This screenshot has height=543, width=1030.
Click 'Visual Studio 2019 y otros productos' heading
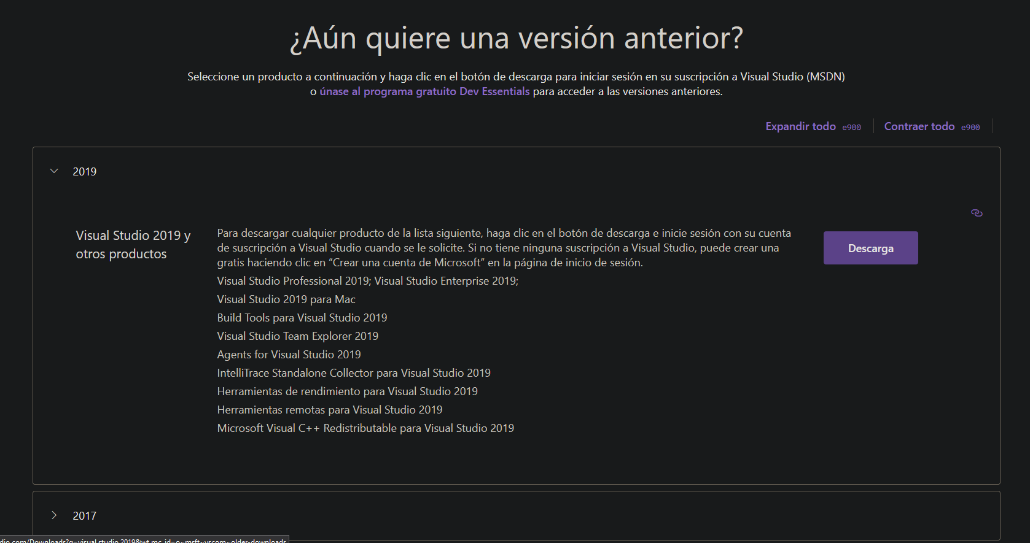coord(133,245)
